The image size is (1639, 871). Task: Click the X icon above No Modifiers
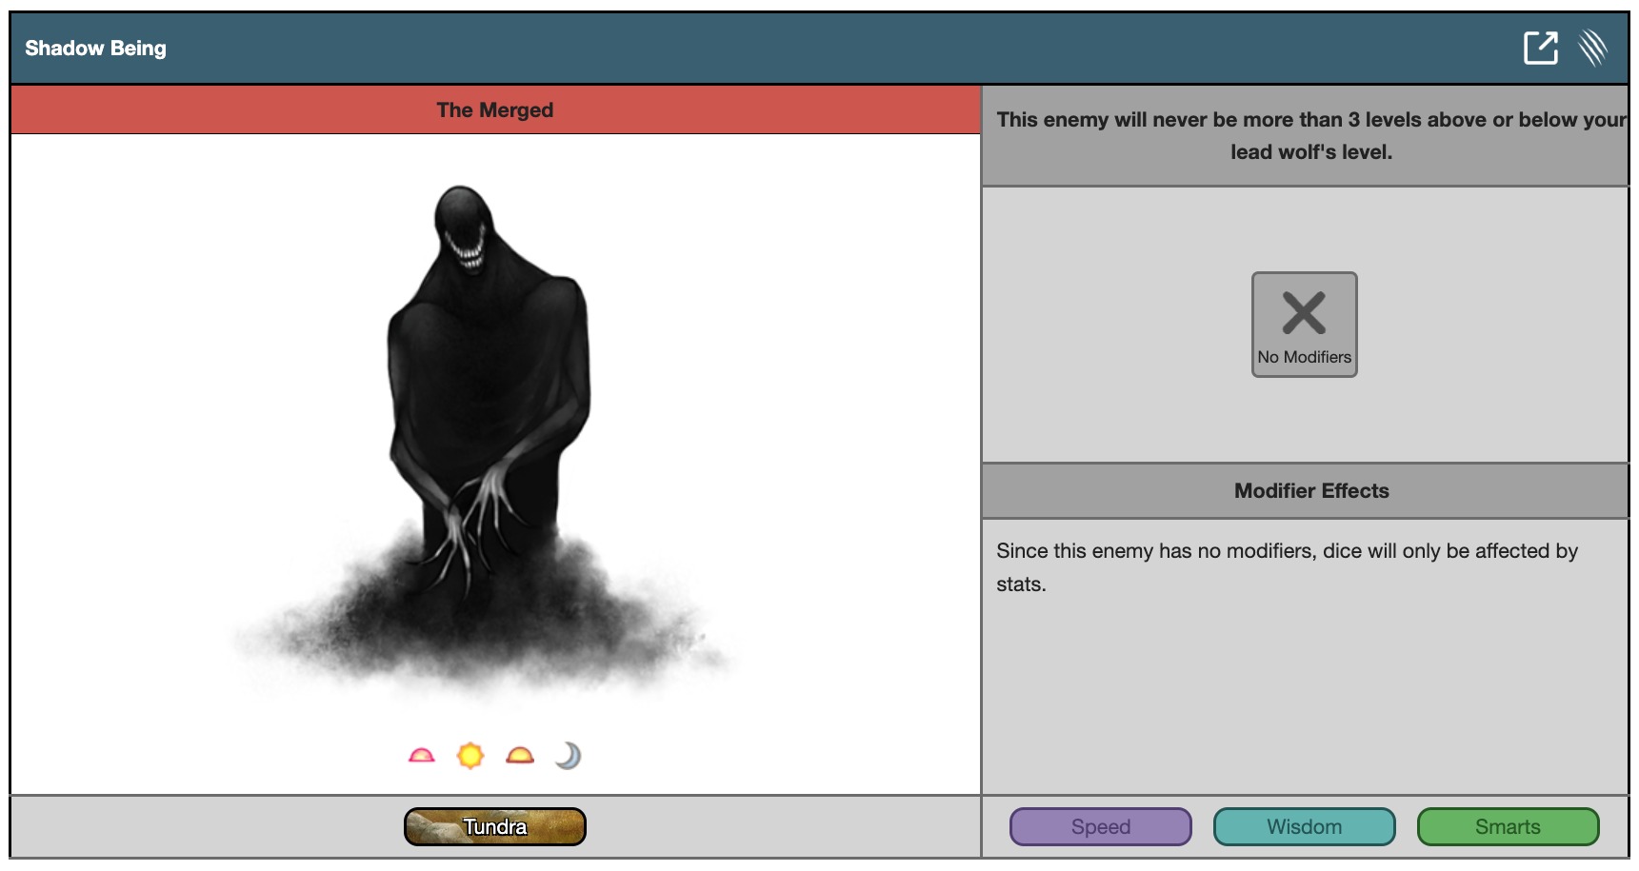(x=1304, y=313)
